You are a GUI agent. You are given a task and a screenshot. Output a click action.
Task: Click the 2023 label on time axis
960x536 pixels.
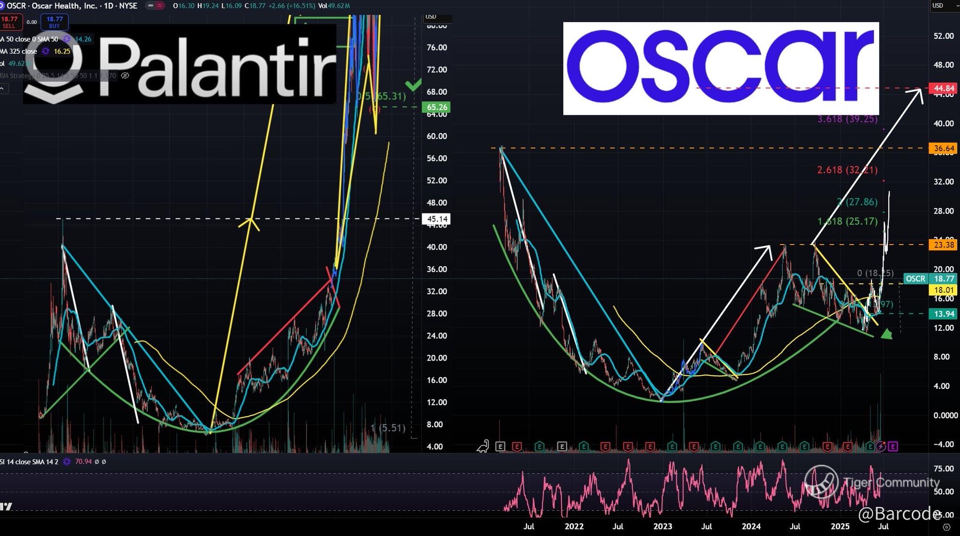tap(663, 526)
